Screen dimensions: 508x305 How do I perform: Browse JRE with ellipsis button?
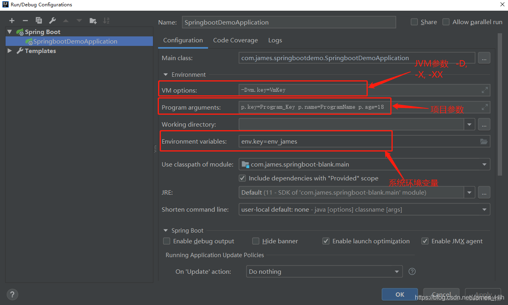click(484, 193)
